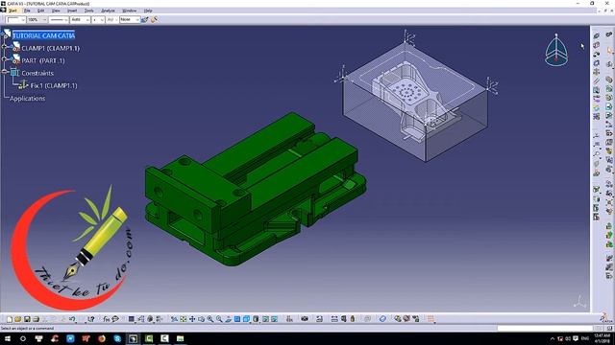Click the Hide/Show icon
This screenshot has height=345, width=615.
coord(265,319)
